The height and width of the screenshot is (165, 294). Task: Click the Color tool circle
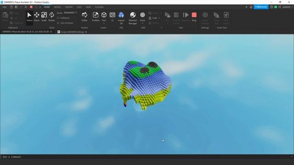[x=142, y=15]
